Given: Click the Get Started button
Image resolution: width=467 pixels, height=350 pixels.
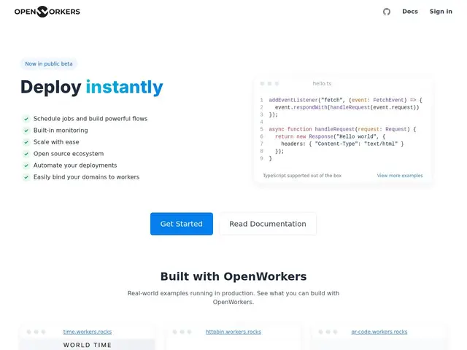Looking at the screenshot, I should 182,224.
